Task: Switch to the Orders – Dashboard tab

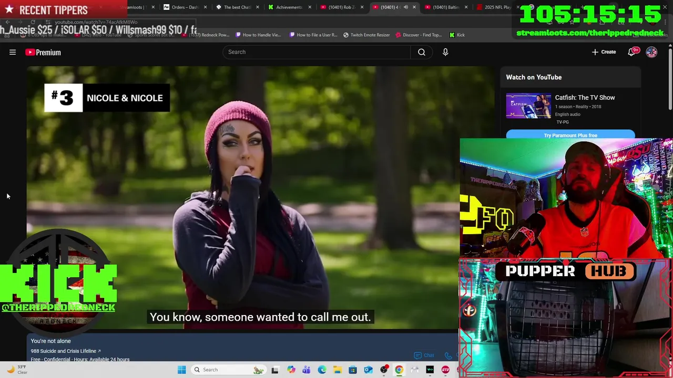Action: click(184, 7)
